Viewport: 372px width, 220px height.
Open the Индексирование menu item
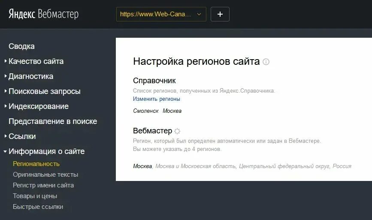point(39,106)
